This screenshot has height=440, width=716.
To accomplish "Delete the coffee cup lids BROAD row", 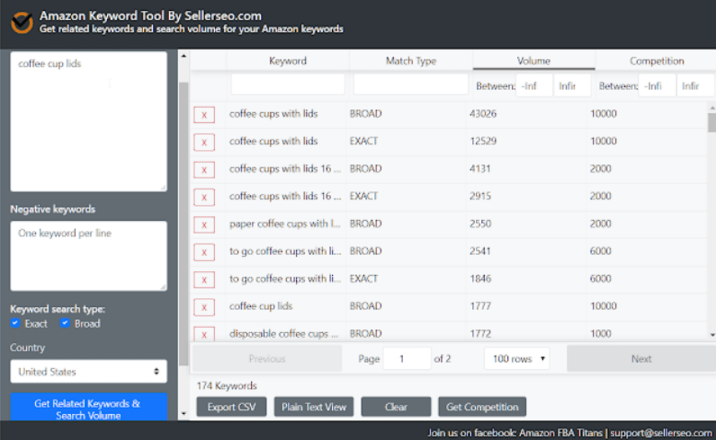I will click(x=204, y=307).
